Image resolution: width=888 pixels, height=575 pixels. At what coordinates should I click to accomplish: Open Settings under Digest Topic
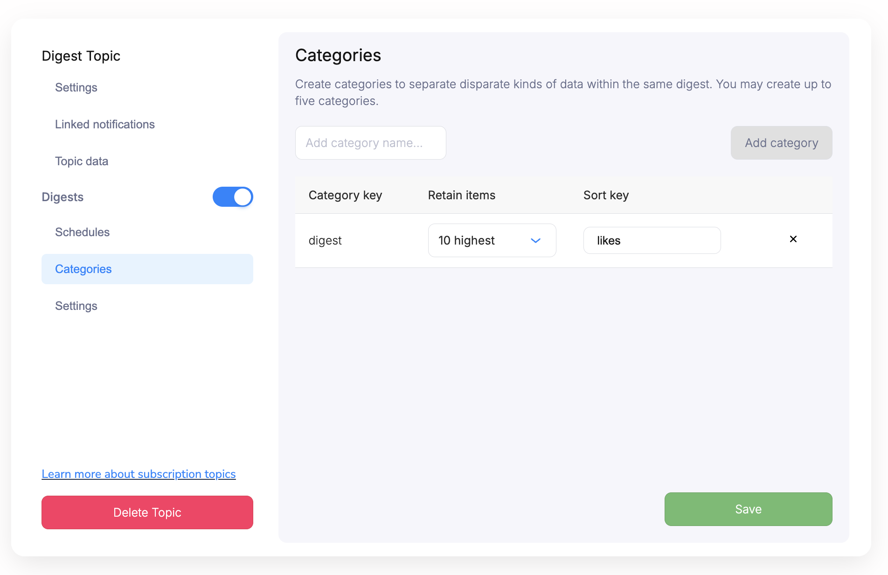pos(76,87)
